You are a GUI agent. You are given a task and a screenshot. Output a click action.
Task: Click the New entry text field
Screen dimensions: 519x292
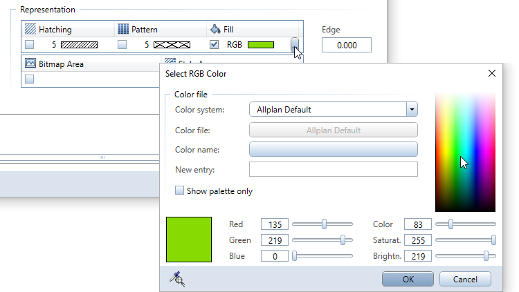(333, 170)
